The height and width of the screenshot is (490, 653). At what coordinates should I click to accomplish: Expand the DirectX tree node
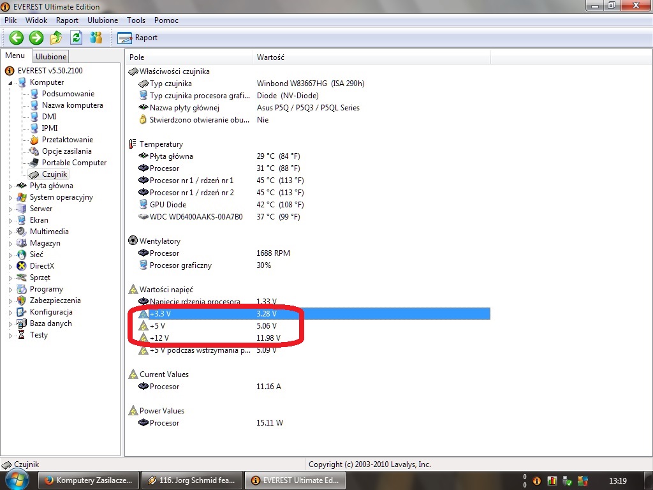10,267
